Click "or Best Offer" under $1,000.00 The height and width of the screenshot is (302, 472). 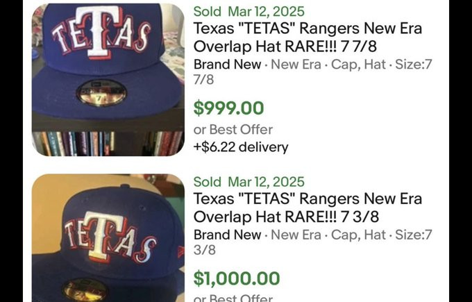pos(233,298)
